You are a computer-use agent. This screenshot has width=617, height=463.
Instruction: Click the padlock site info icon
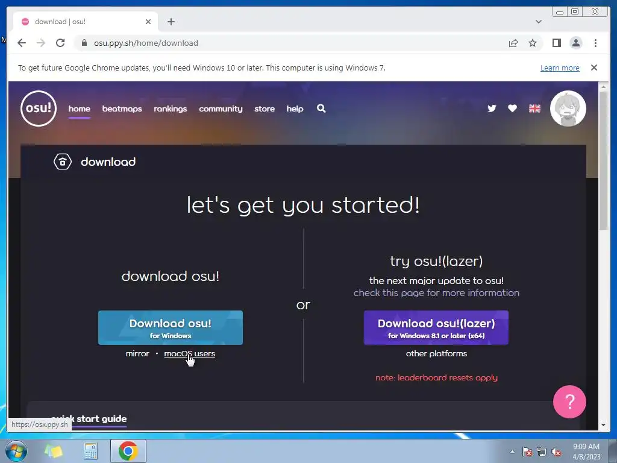click(x=84, y=43)
